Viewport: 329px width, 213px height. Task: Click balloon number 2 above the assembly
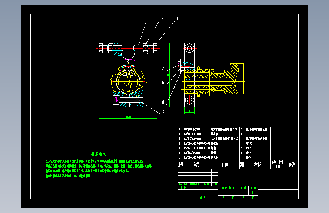pos(162,19)
